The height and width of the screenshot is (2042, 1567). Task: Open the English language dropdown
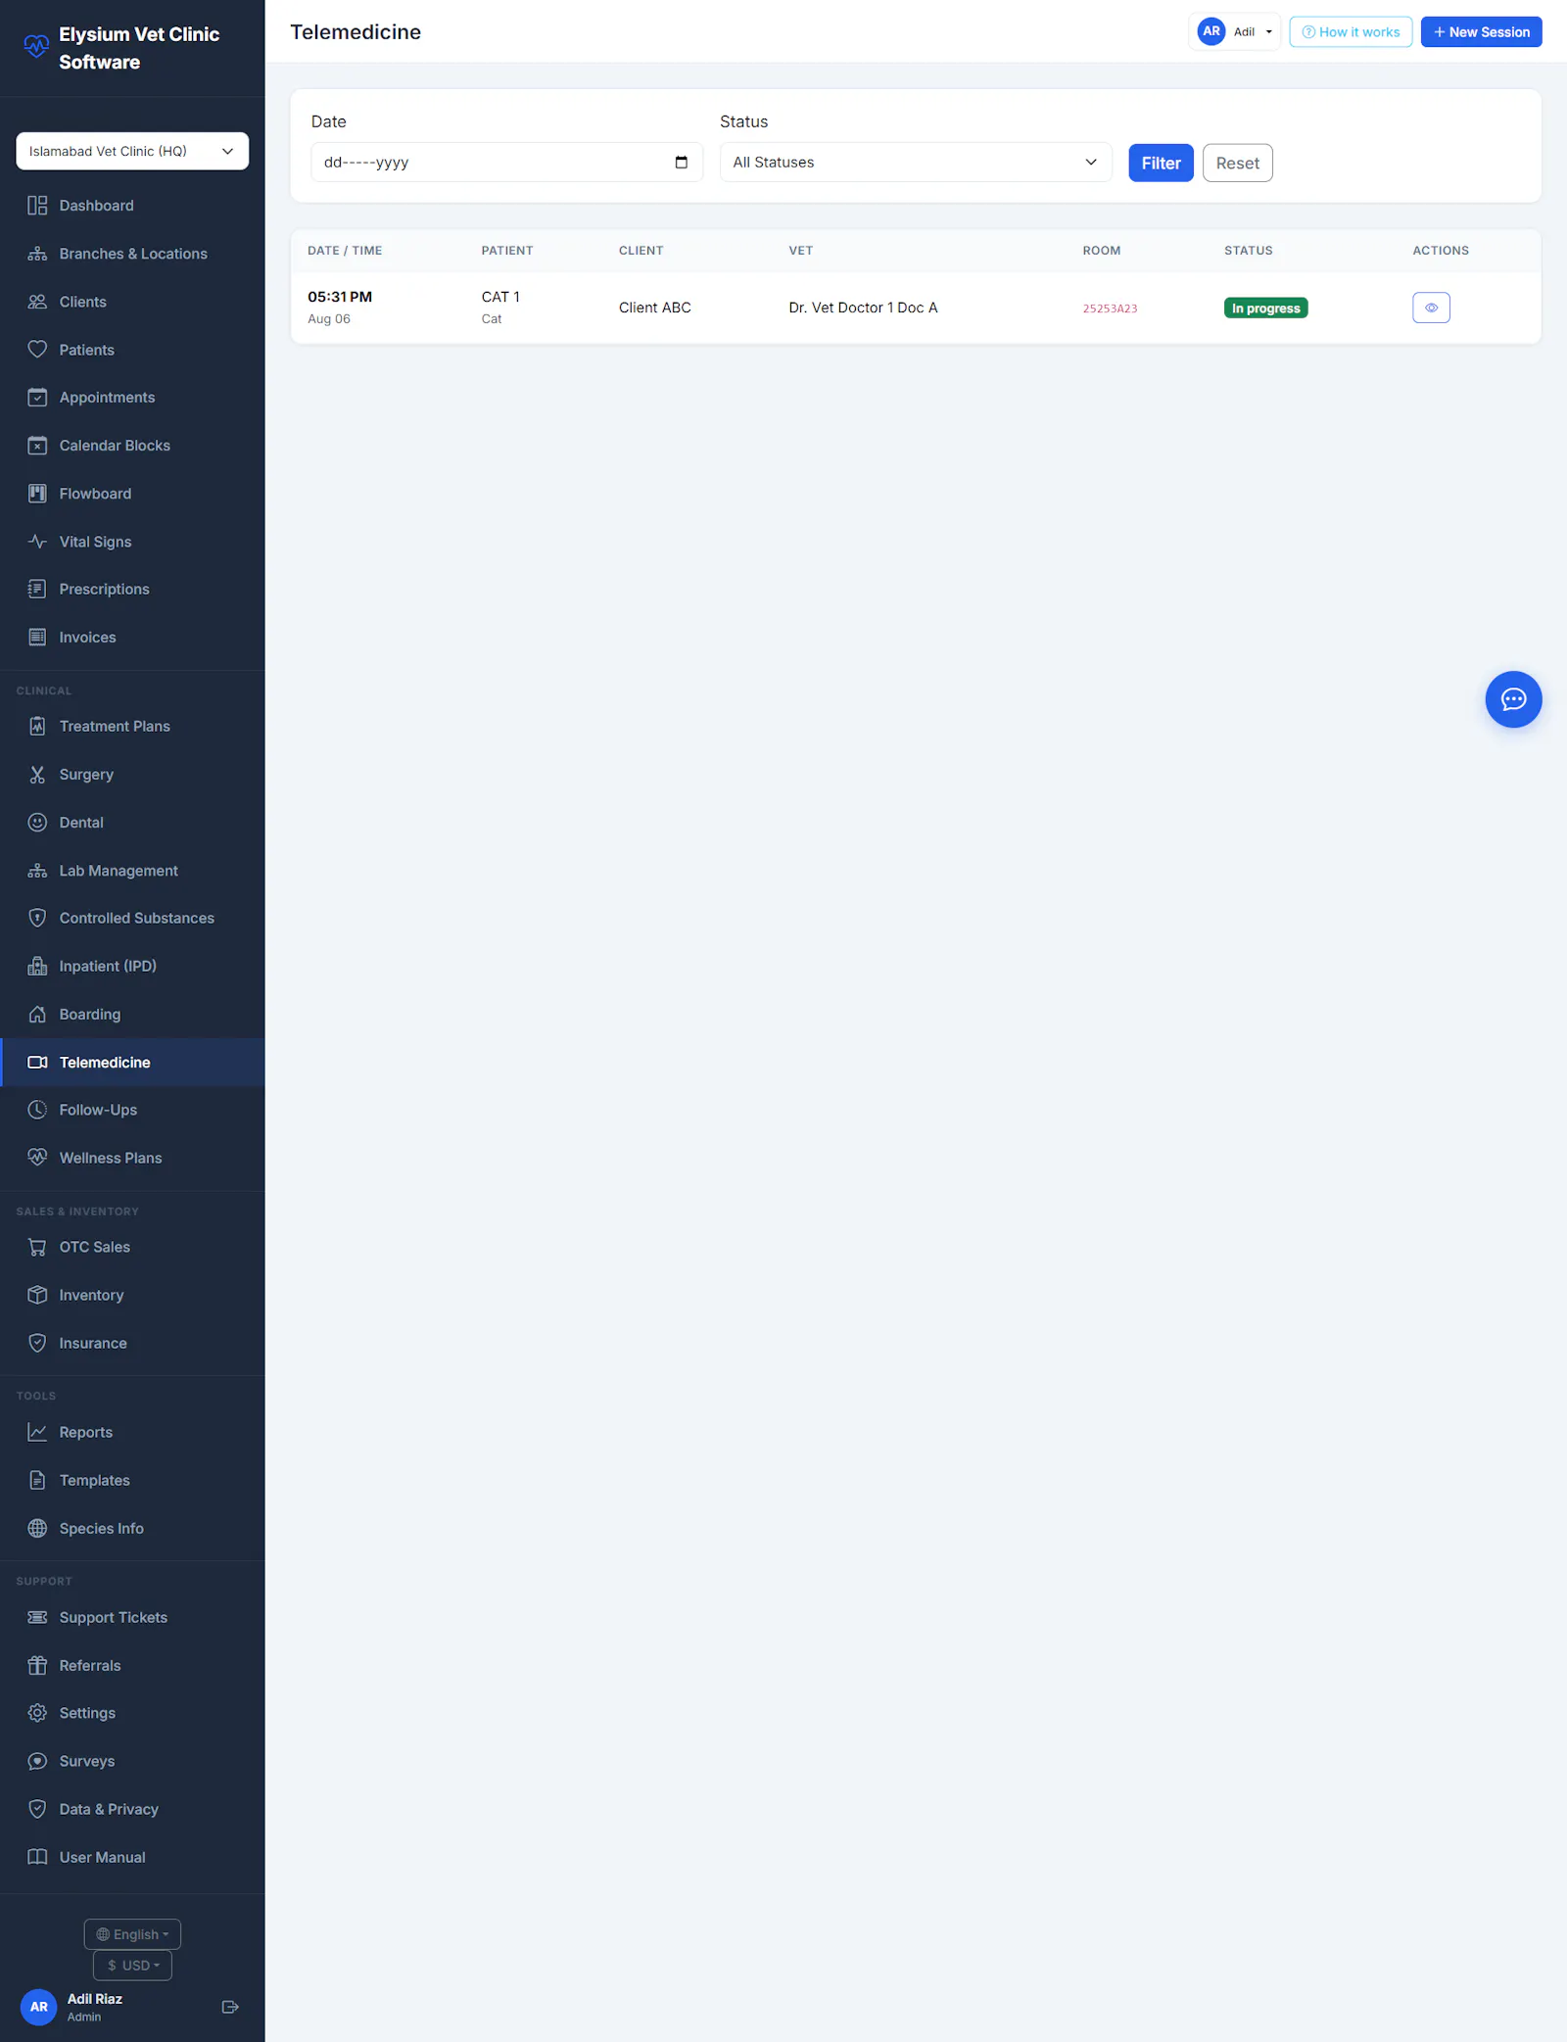132,1935
